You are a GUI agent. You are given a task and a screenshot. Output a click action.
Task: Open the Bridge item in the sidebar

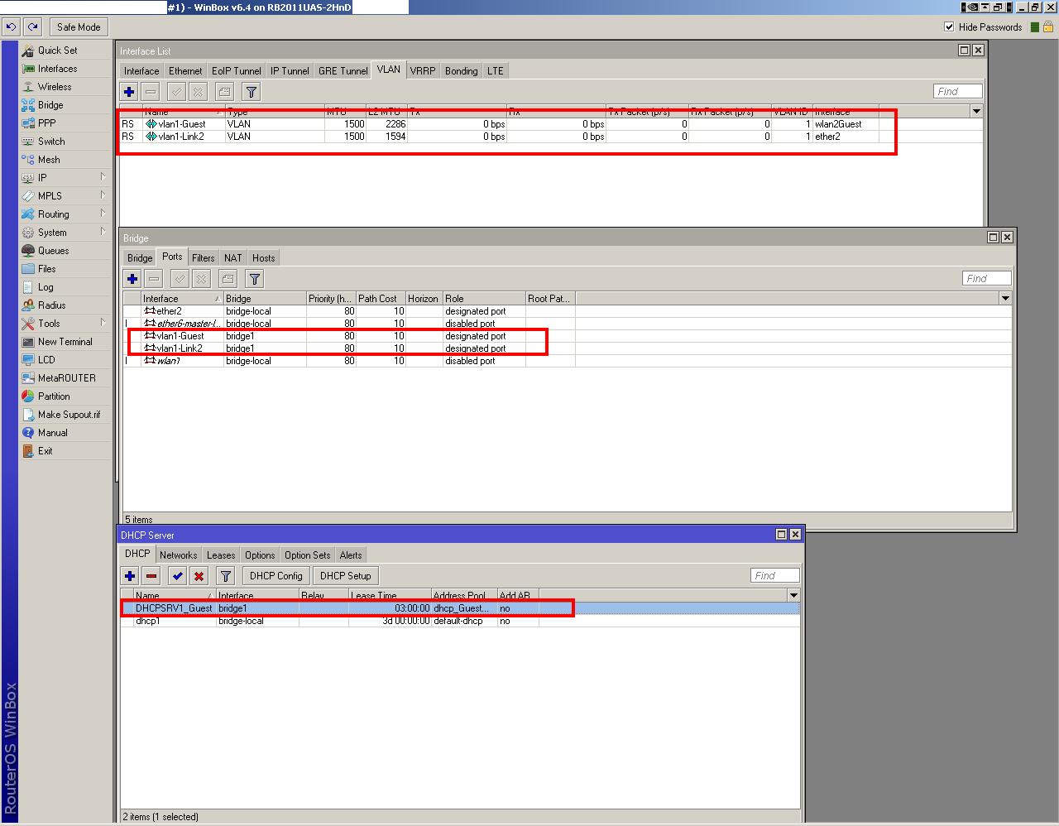pyautogui.click(x=50, y=105)
